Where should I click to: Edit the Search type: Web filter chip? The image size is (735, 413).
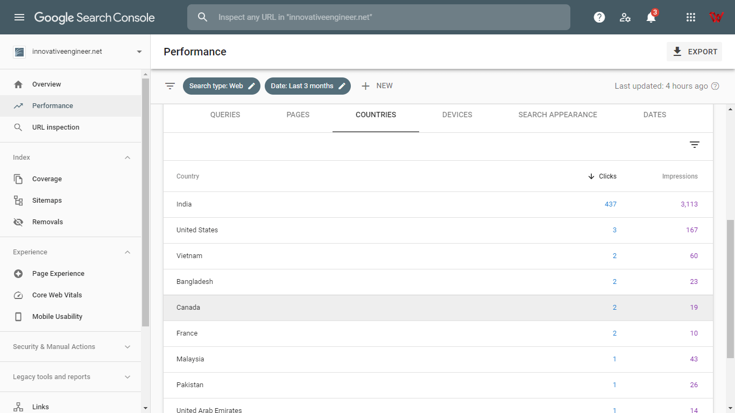(x=222, y=86)
